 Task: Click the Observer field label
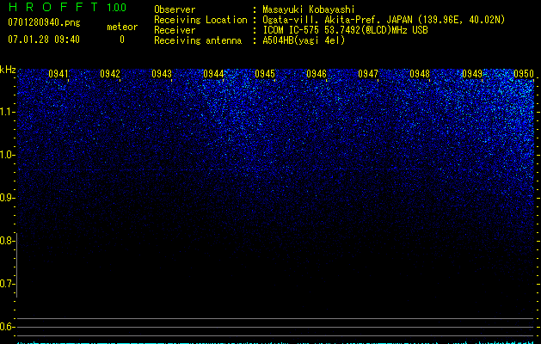tap(175, 9)
